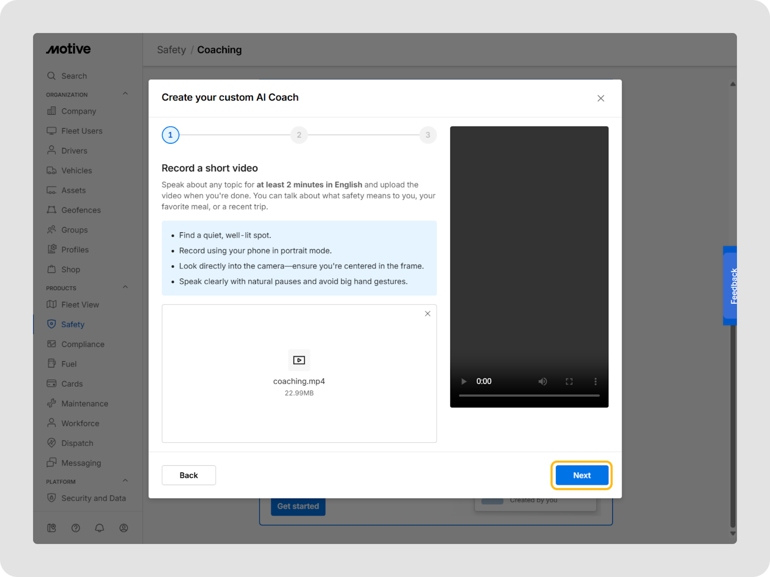Viewport: 770px width, 577px height.
Task: Open Fleet View in sidebar
Action: pos(80,305)
